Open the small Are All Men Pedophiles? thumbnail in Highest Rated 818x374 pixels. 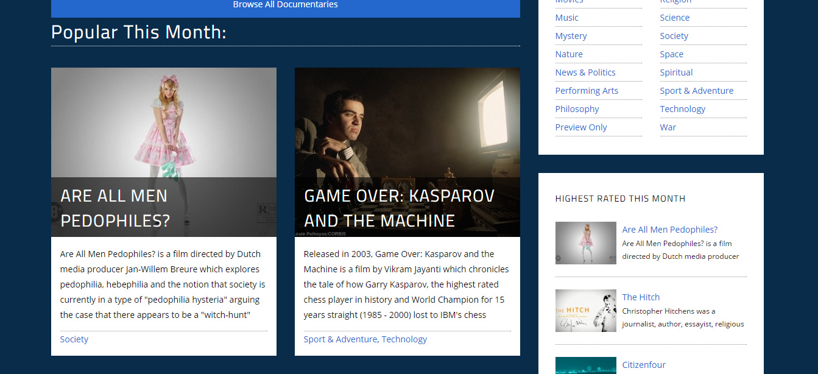(586, 243)
